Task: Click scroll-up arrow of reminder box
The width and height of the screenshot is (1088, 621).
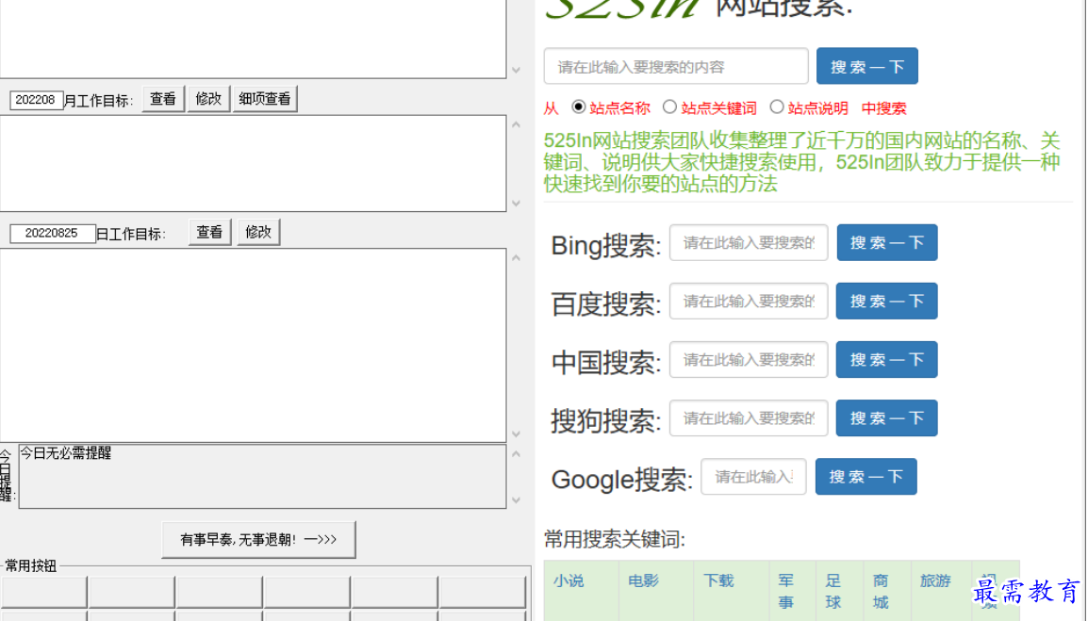Action: tap(517, 454)
